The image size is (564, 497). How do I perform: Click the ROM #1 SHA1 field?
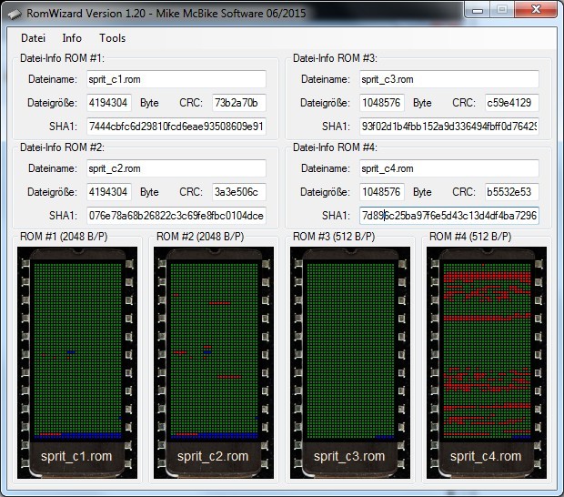(x=176, y=127)
